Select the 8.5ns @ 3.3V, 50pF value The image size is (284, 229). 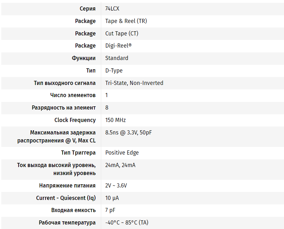[x=128, y=133]
